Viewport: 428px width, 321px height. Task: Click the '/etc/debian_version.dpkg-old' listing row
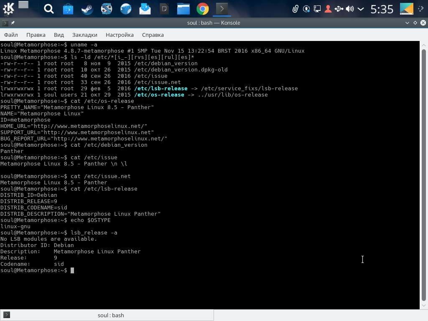tap(114, 70)
